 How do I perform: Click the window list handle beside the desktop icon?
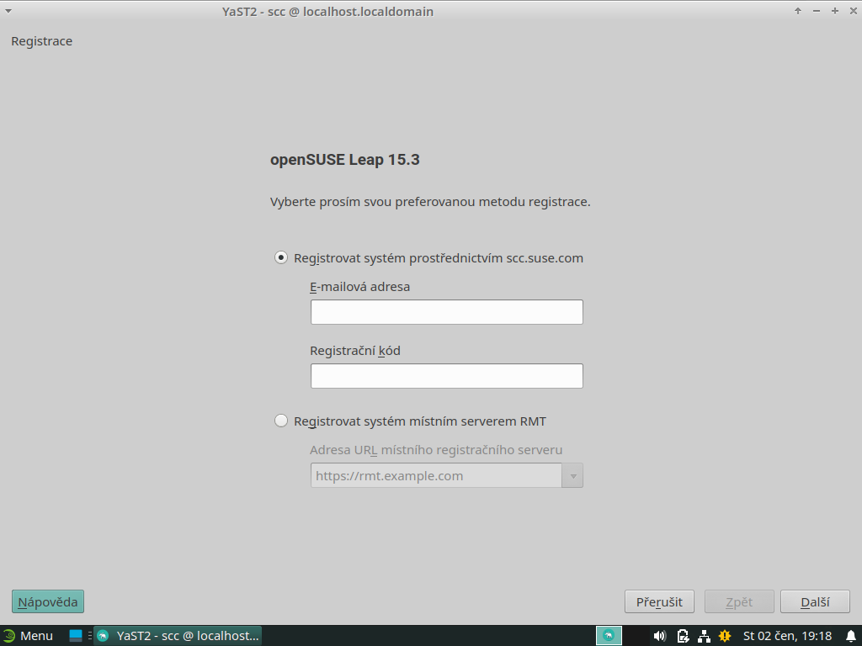point(89,636)
